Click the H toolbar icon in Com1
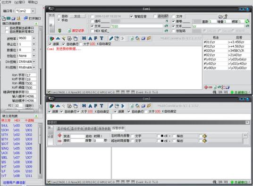This screenshot has height=186, width=253. [x=84, y=38]
